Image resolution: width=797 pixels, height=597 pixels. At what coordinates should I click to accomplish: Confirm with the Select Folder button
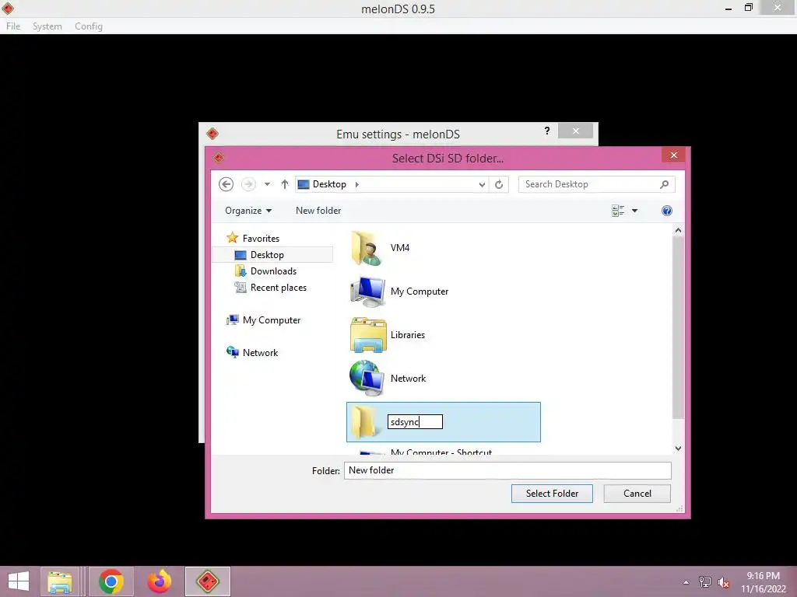coord(552,494)
